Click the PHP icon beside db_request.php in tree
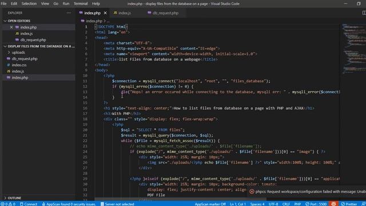Screen dimensions: 366x206 [x=9, y=58]
